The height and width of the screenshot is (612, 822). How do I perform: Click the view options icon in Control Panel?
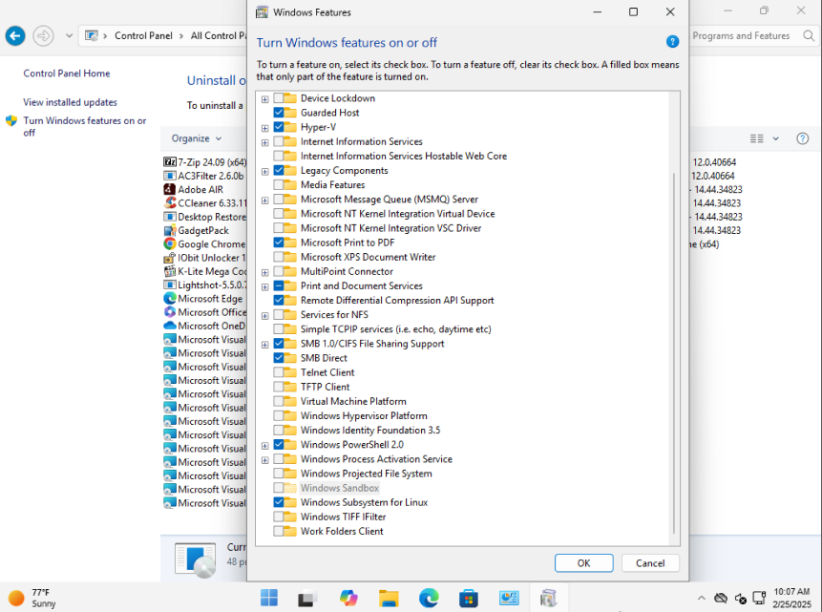click(x=756, y=138)
